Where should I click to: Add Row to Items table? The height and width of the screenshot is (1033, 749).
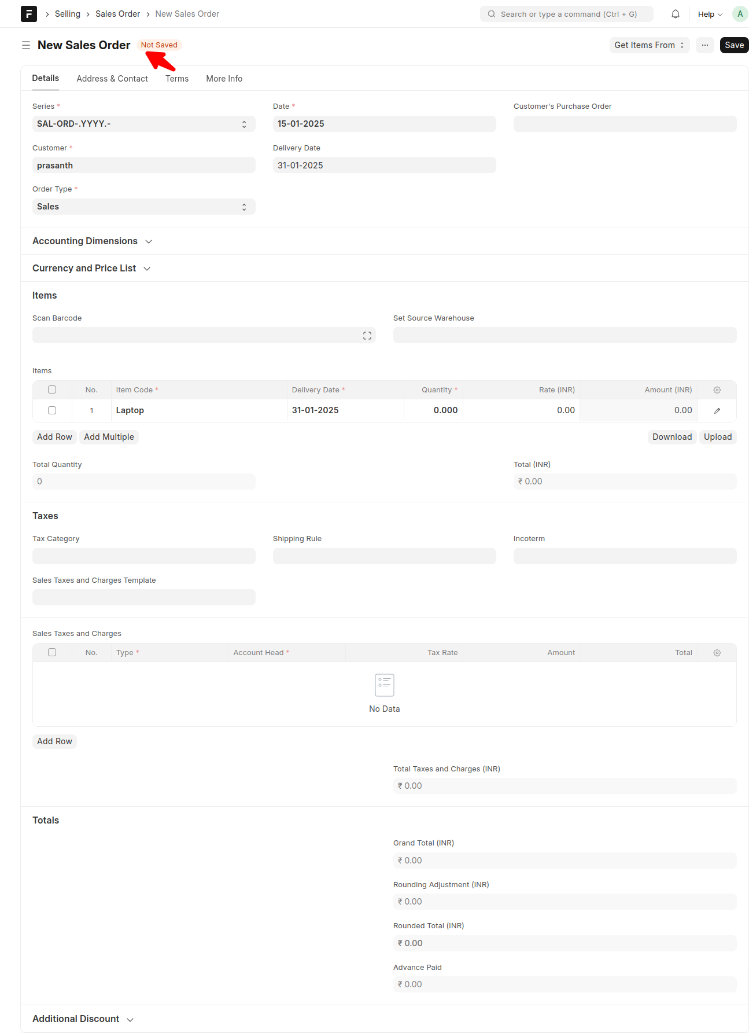click(54, 437)
